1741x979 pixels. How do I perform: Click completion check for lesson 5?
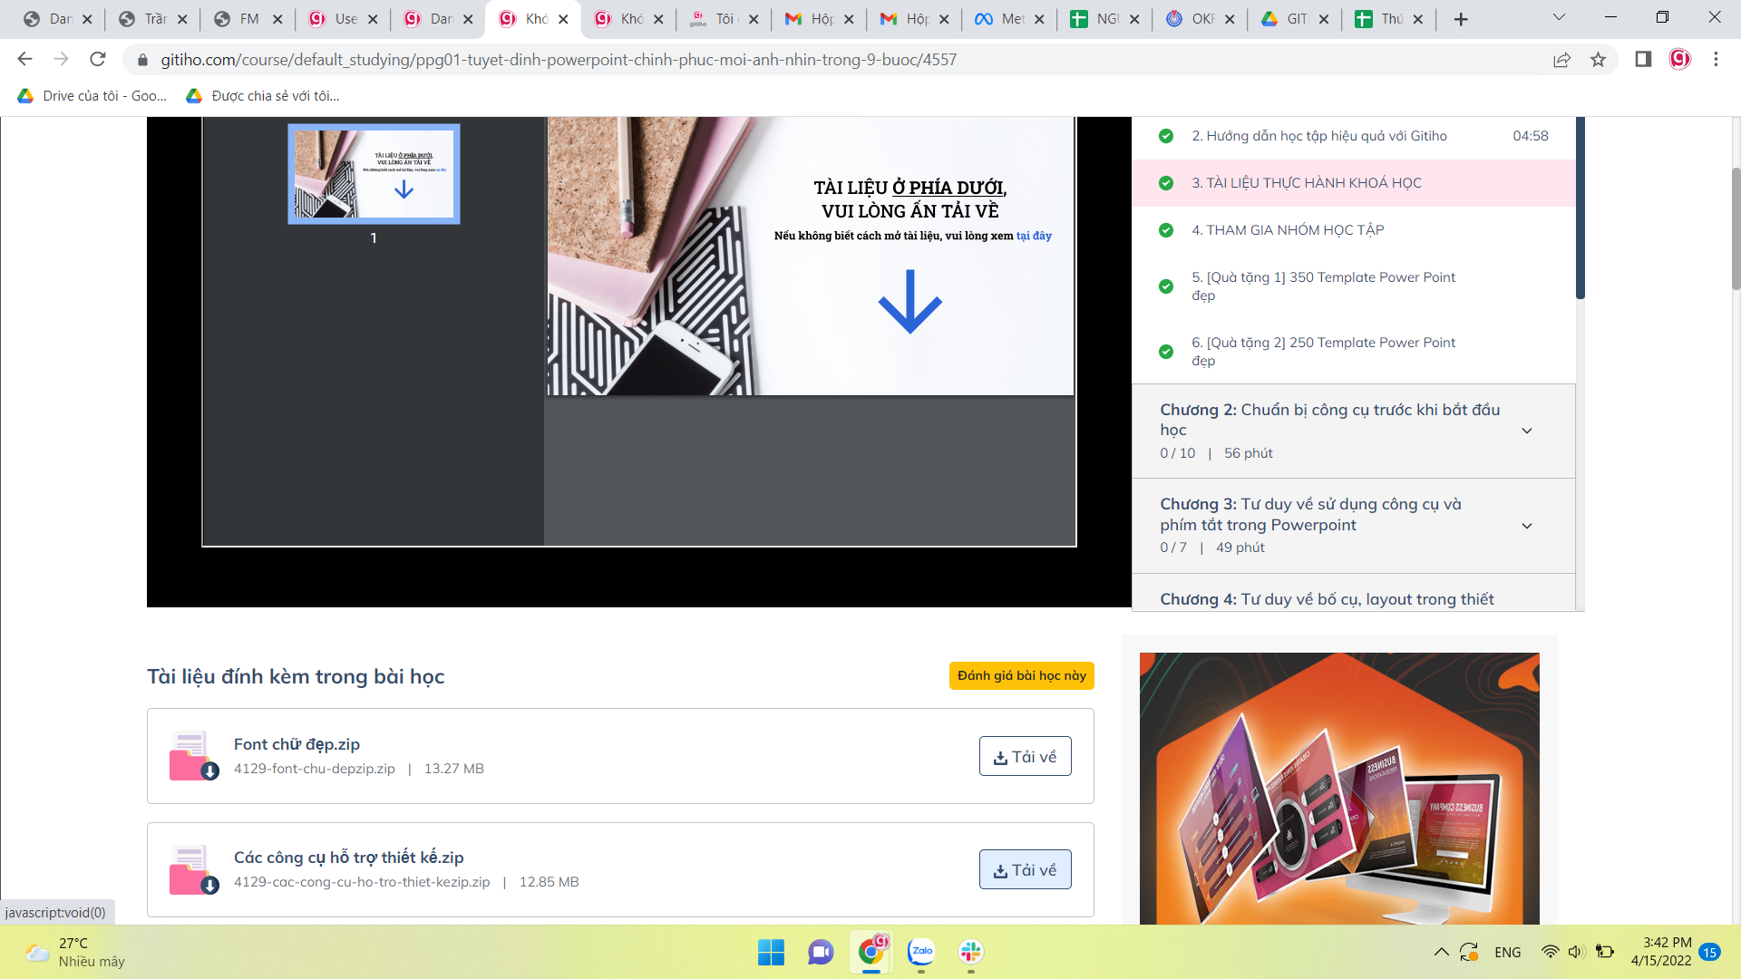click(x=1166, y=286)
